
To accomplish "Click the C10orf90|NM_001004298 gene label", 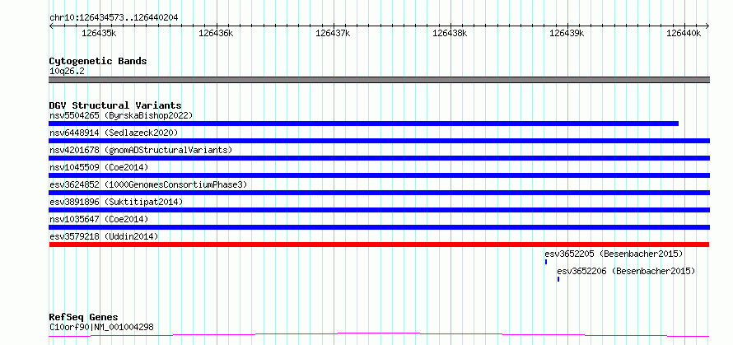I will 101,327.
